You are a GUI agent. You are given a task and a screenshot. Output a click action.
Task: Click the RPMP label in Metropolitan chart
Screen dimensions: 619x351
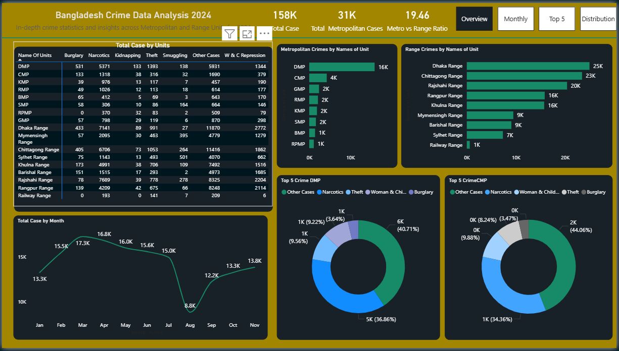pyautogui.click(x=299, y=144)
